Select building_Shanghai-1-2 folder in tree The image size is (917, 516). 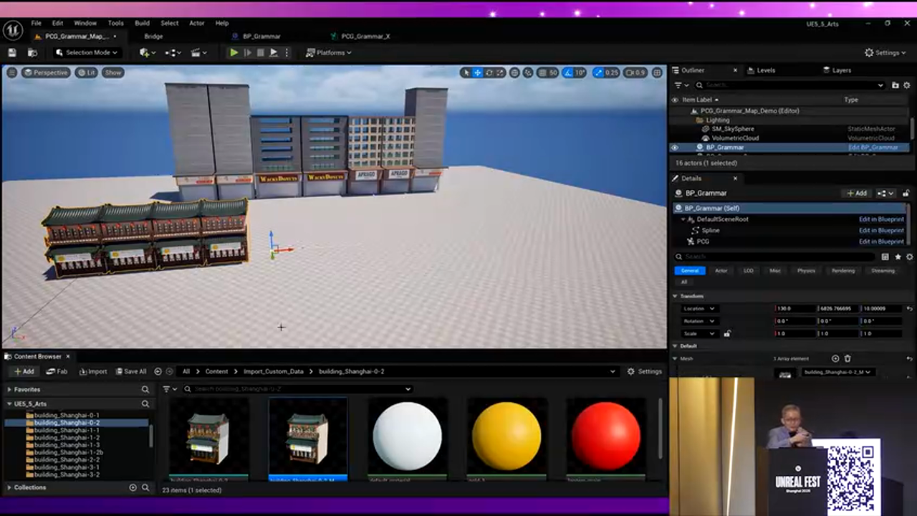tap(67, 437)
